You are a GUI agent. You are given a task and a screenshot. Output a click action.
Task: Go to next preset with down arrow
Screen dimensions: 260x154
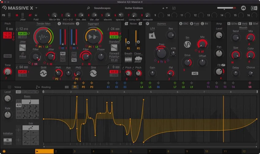(x=167, y=8)
